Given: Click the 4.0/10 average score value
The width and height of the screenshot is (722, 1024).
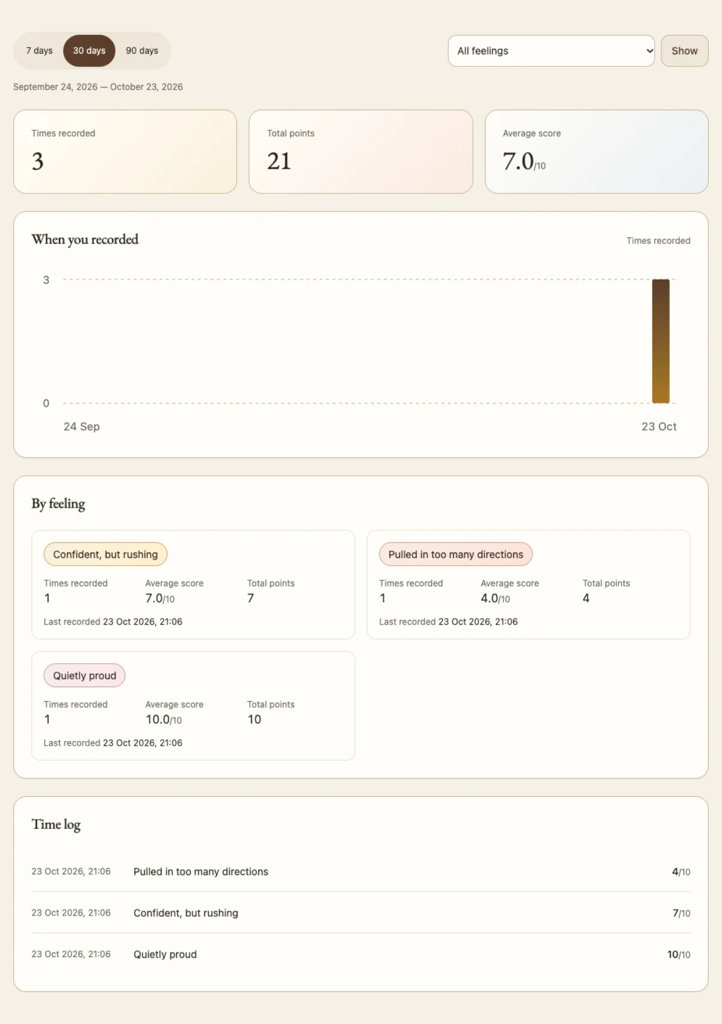Looking at the screenshot, I should pos(495,598).
